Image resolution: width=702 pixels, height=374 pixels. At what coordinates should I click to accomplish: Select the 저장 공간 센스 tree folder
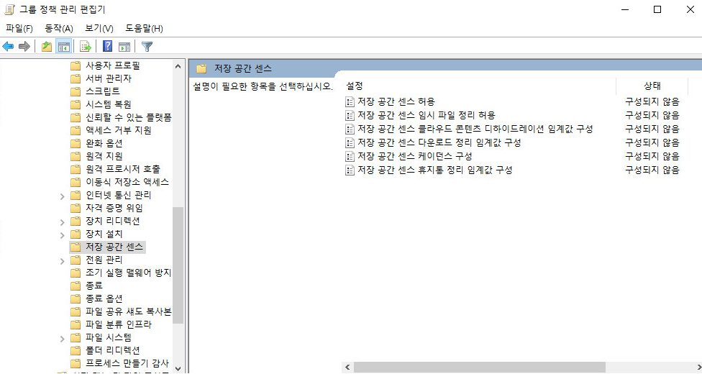pyautogui.click(x=114, y=247)
